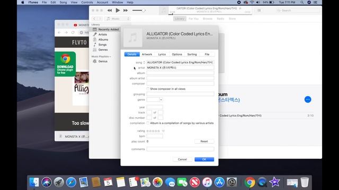Click the iTunes back navigation arrow
The width and height of the screenshot is (339, 190).
point(94,19)
